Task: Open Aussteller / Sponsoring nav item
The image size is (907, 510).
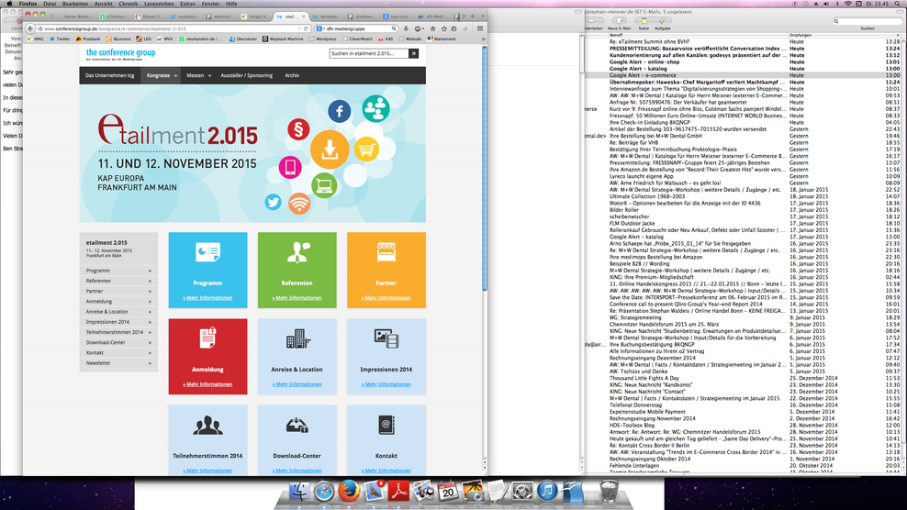Action: coord(246,76)
